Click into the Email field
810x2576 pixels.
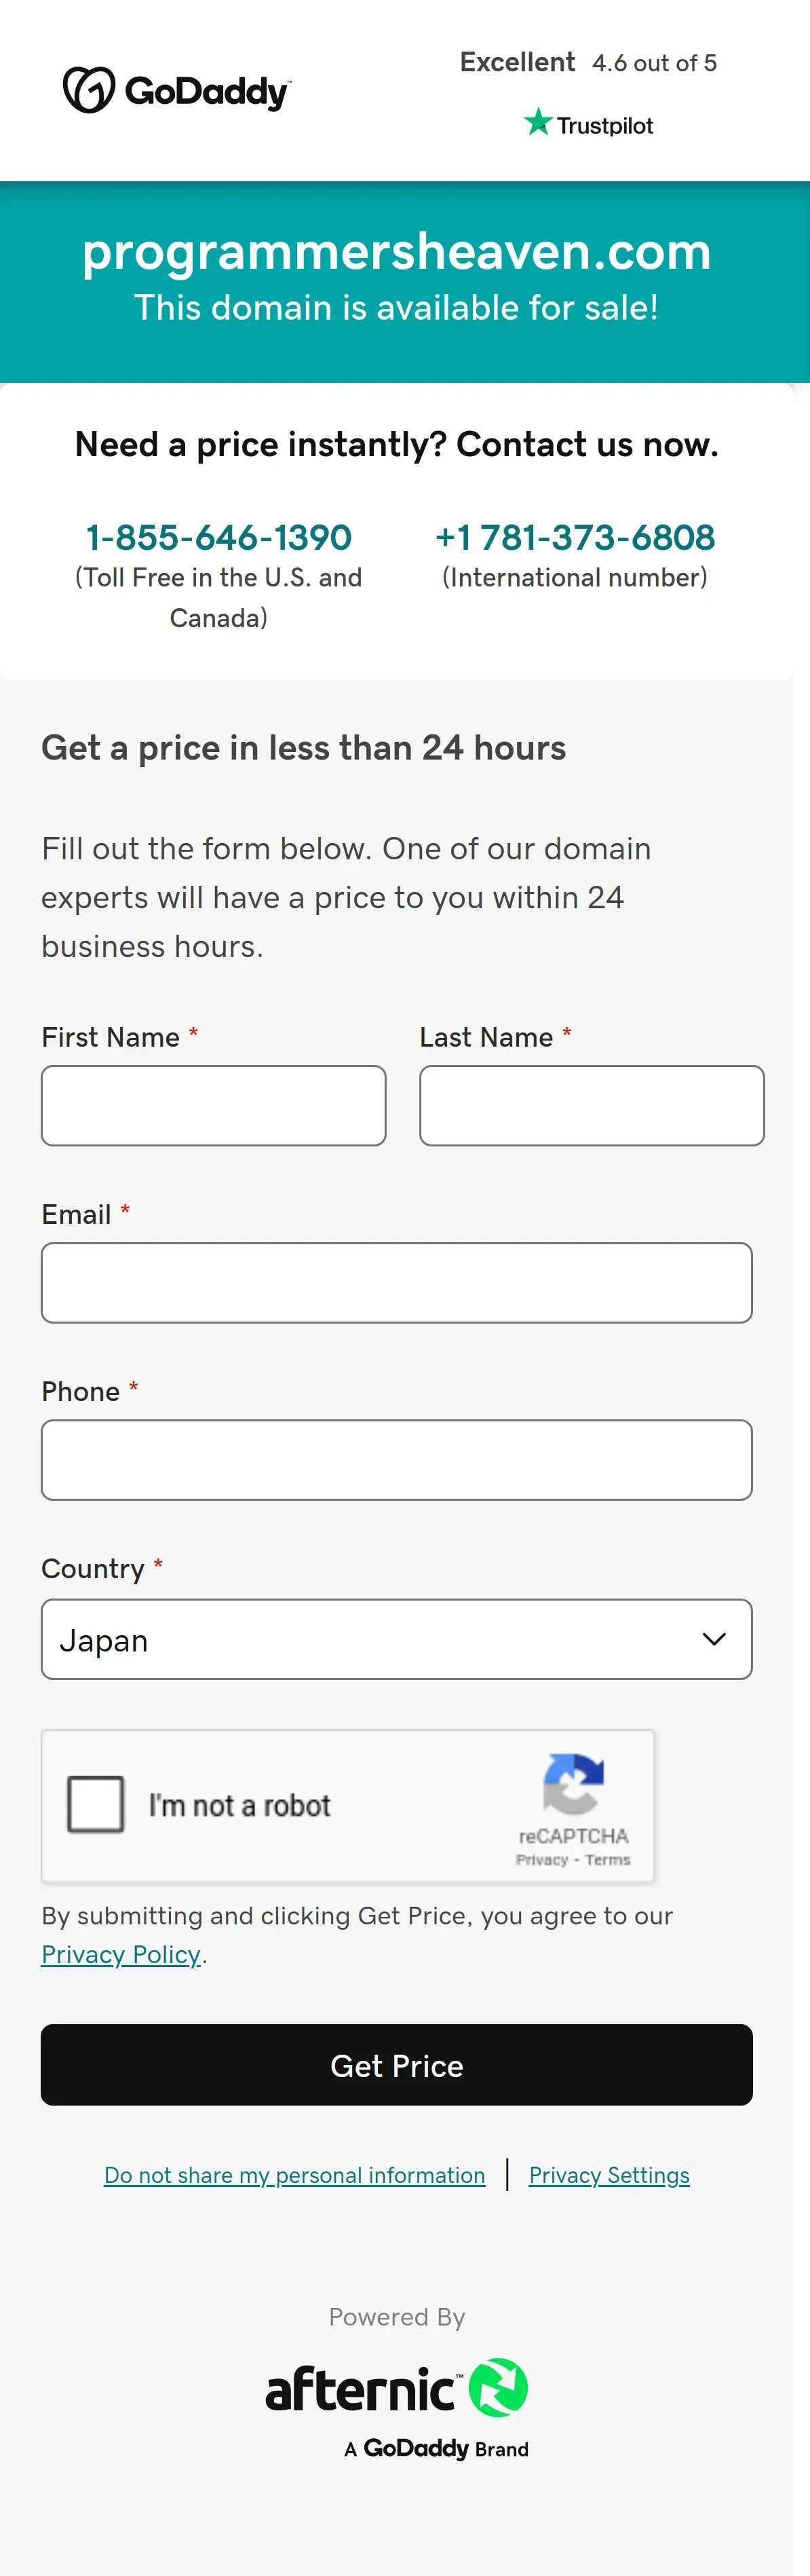coord(396,1283)
